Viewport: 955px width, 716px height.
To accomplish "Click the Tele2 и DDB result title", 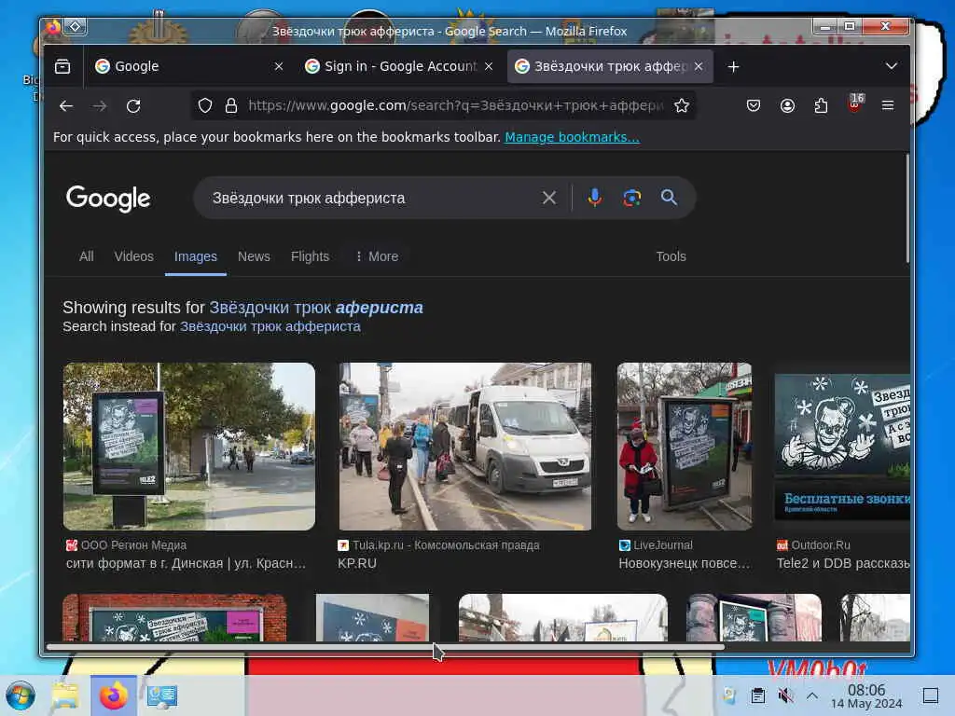I will click(x=843, y=564).
